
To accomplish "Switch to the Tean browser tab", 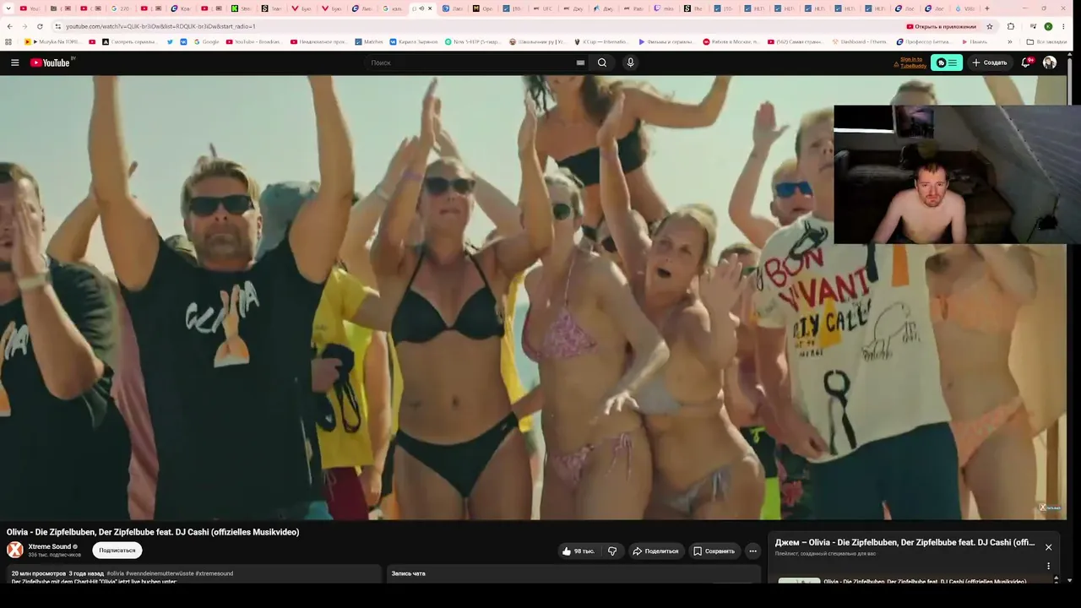I will [x=271, y=8].
